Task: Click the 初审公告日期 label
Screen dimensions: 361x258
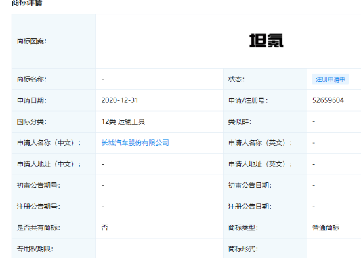Action: tap(250, 186)
